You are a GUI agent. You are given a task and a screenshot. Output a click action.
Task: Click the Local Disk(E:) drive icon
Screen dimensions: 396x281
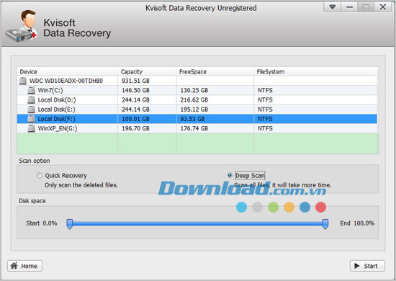coord(31,110)
